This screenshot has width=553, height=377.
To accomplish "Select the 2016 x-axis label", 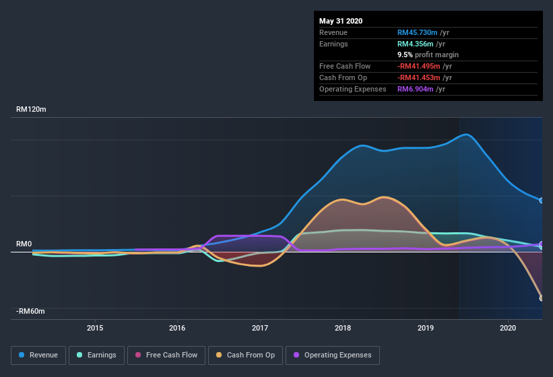I will click(177, 328).
